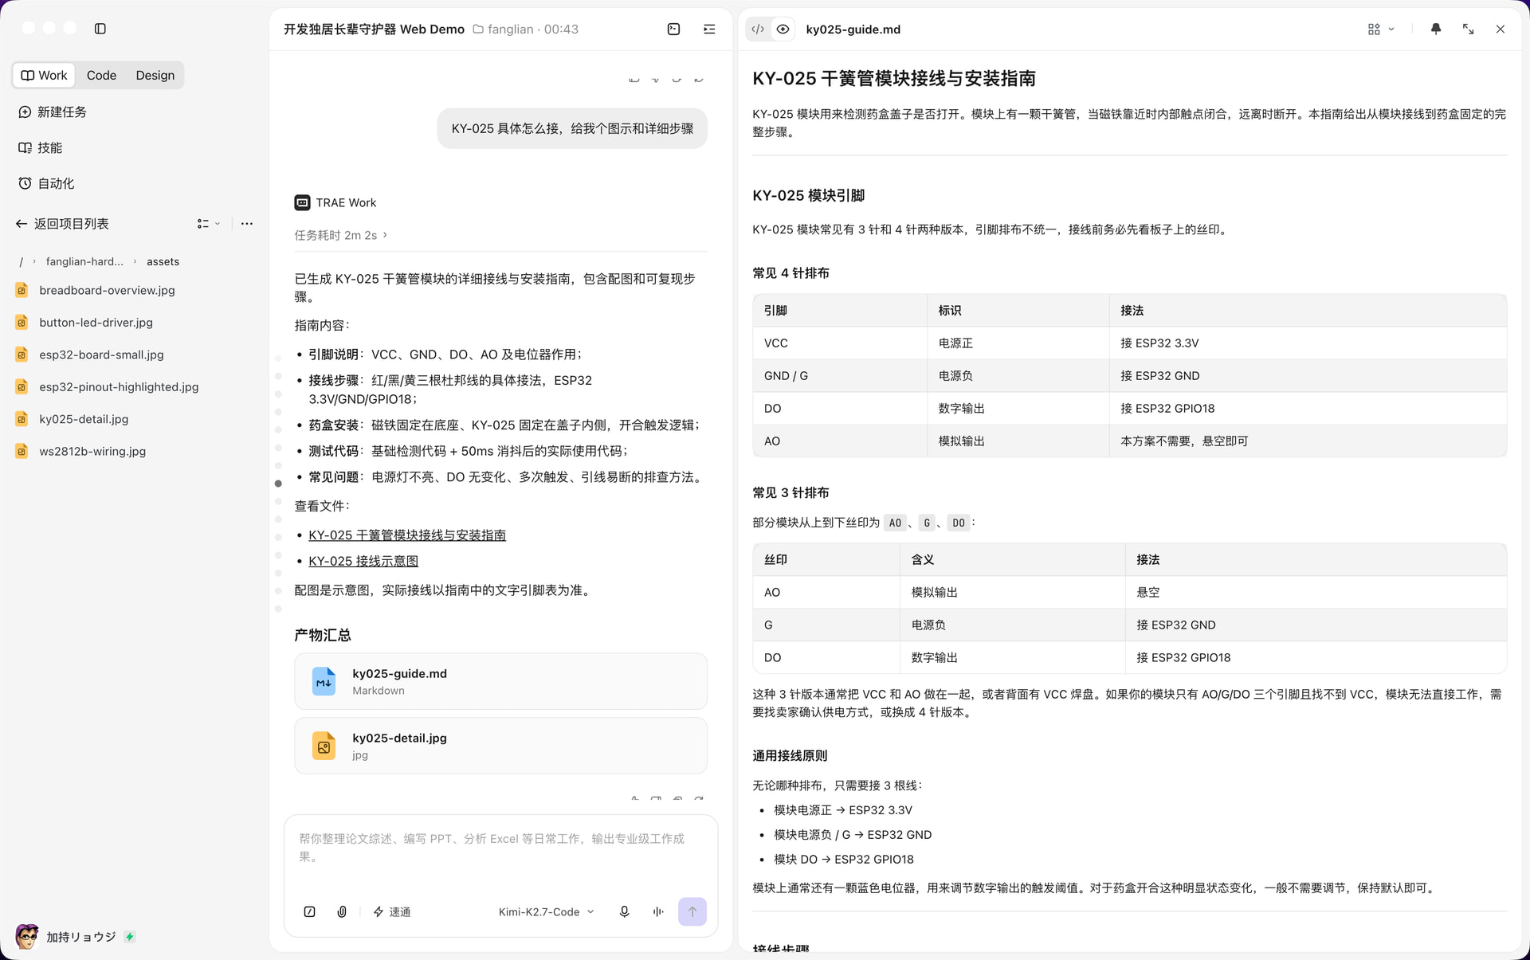Expand the 任务耗时 2m 2s details

click(340, 236)
